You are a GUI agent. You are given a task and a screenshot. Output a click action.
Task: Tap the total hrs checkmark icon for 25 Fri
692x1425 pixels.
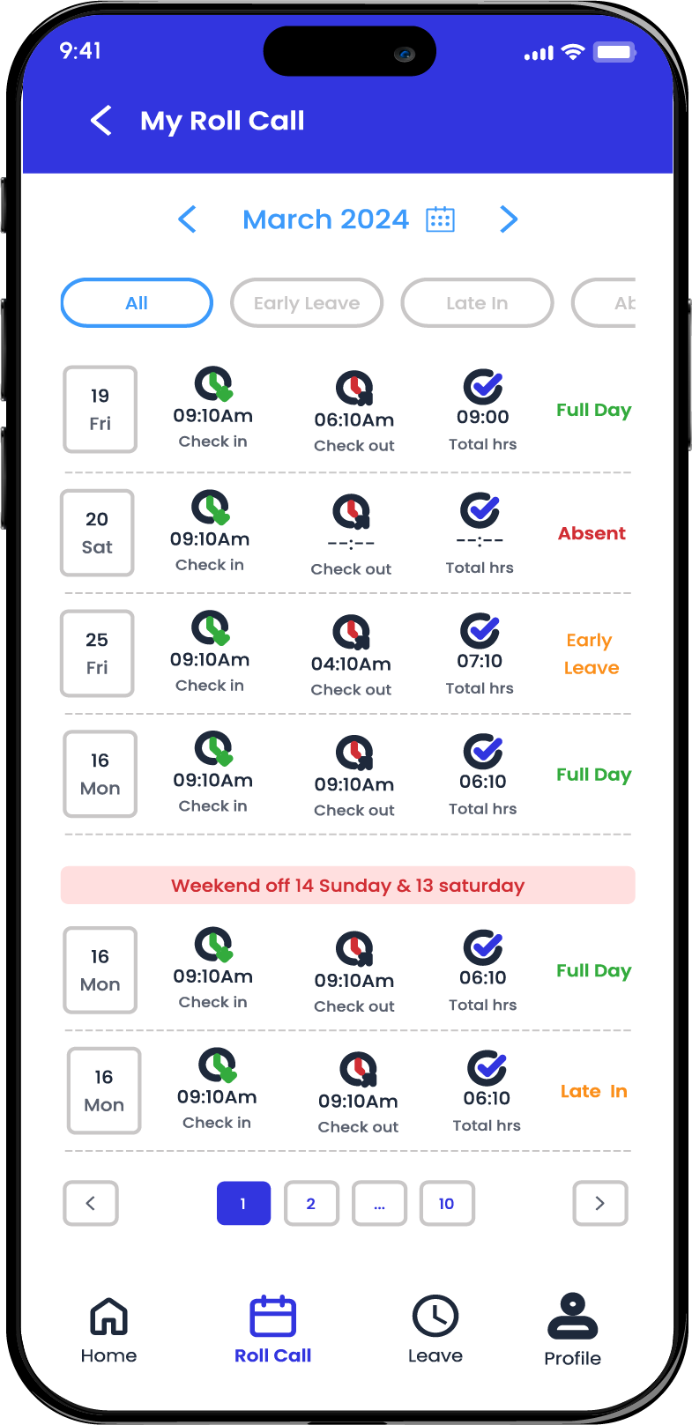click(x=480, y=630)
